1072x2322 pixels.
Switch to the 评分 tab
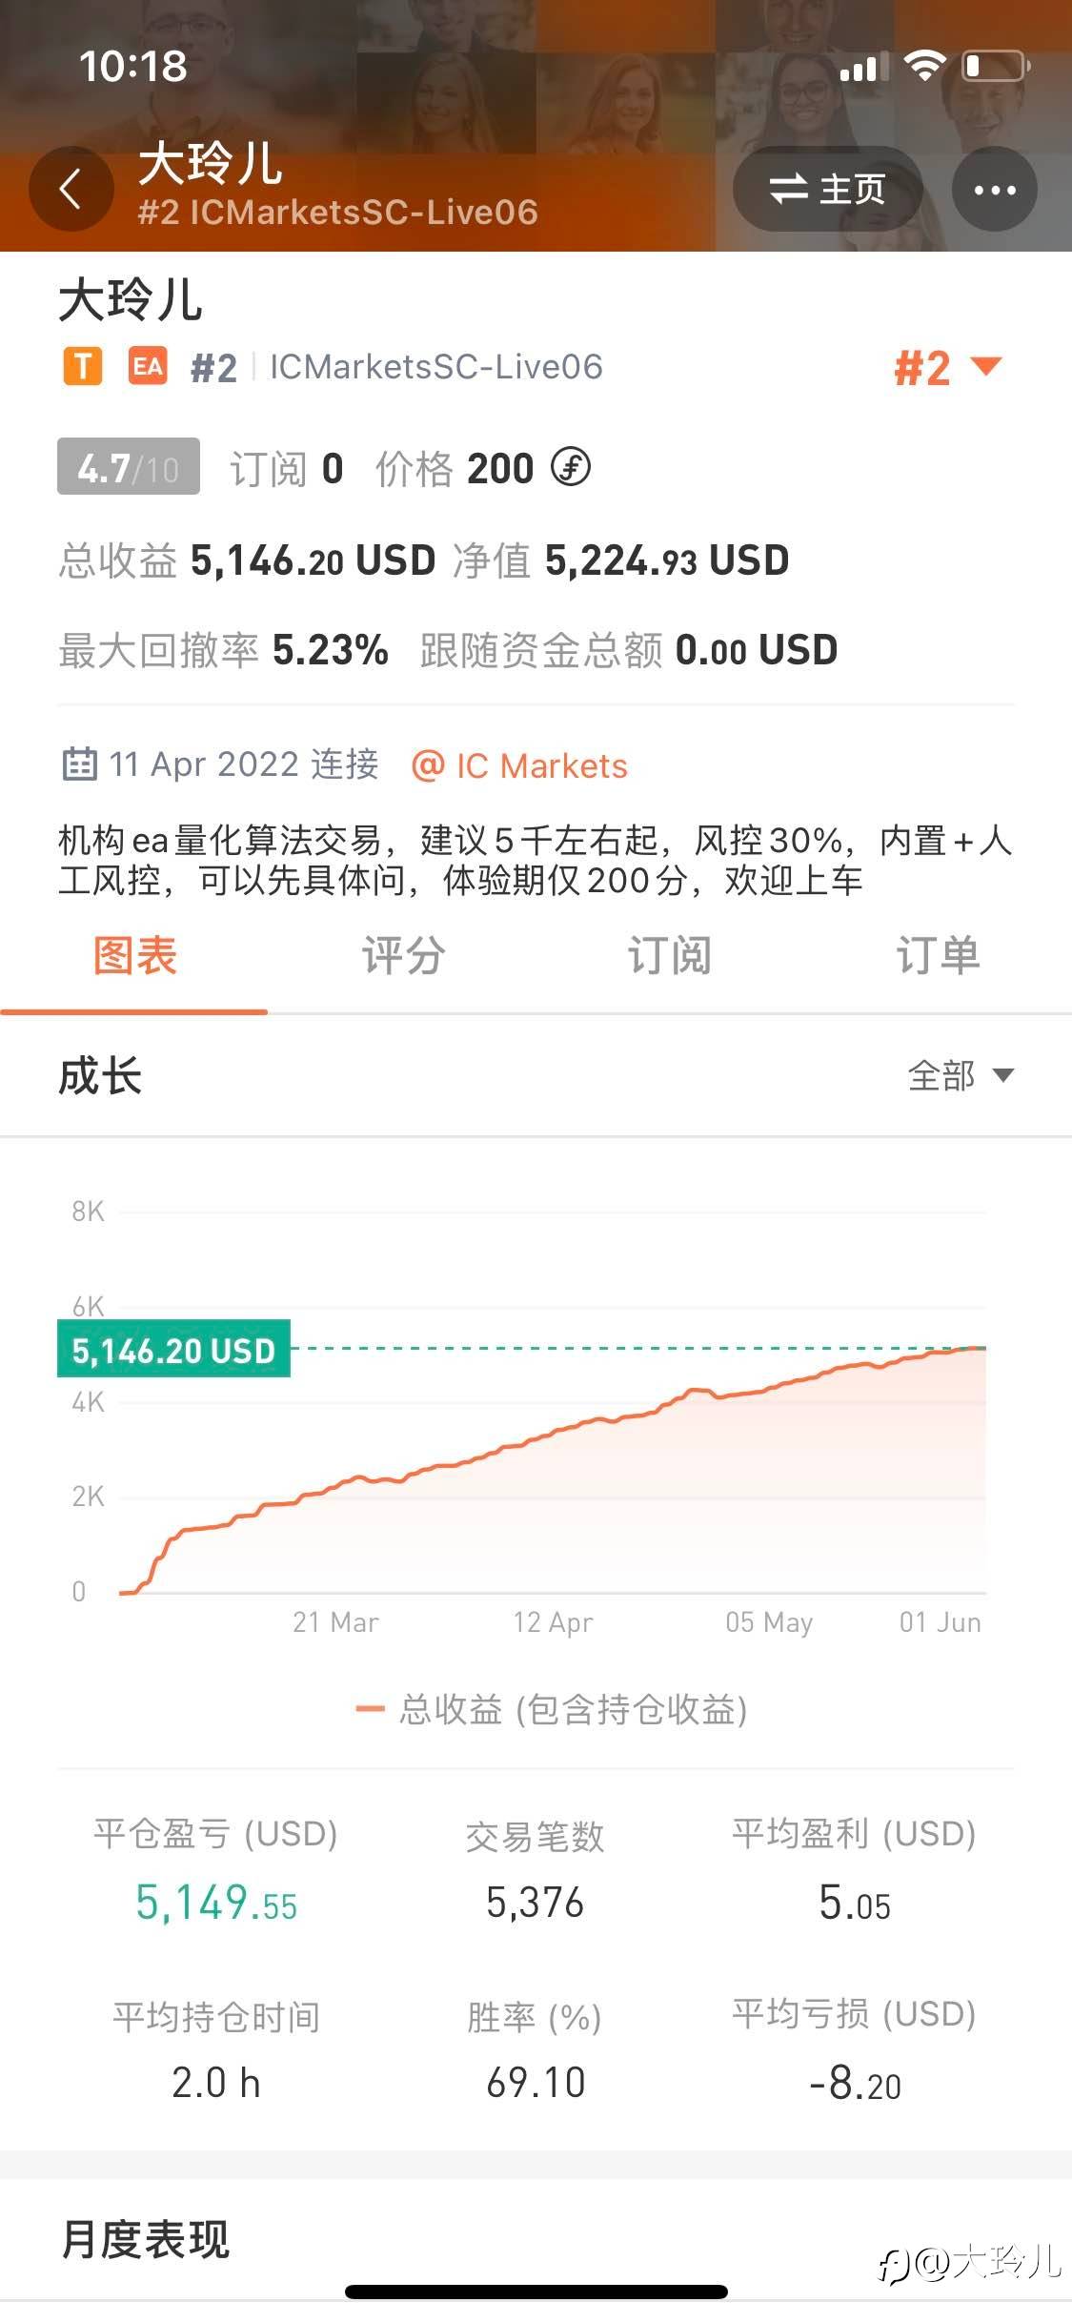tap(402, 955)
